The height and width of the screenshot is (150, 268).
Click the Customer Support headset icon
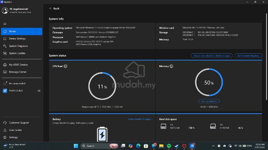point(5,123)
